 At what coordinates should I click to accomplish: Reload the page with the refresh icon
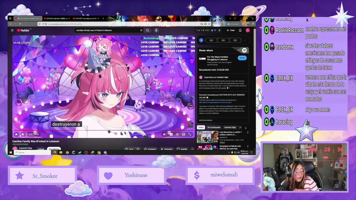pyautogui.click(x=20, y=24)
